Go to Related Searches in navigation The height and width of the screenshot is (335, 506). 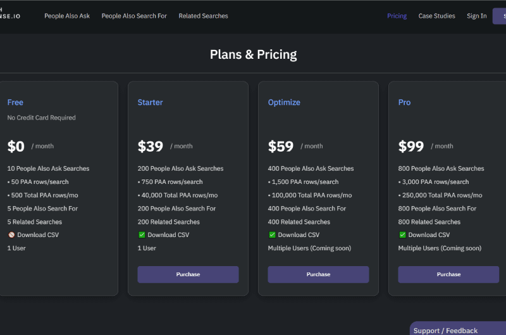[203, 16]
